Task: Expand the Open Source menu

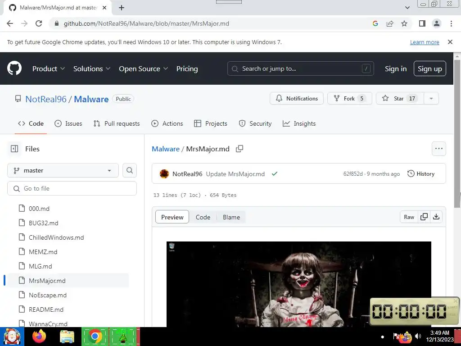Action: [144, 68]
